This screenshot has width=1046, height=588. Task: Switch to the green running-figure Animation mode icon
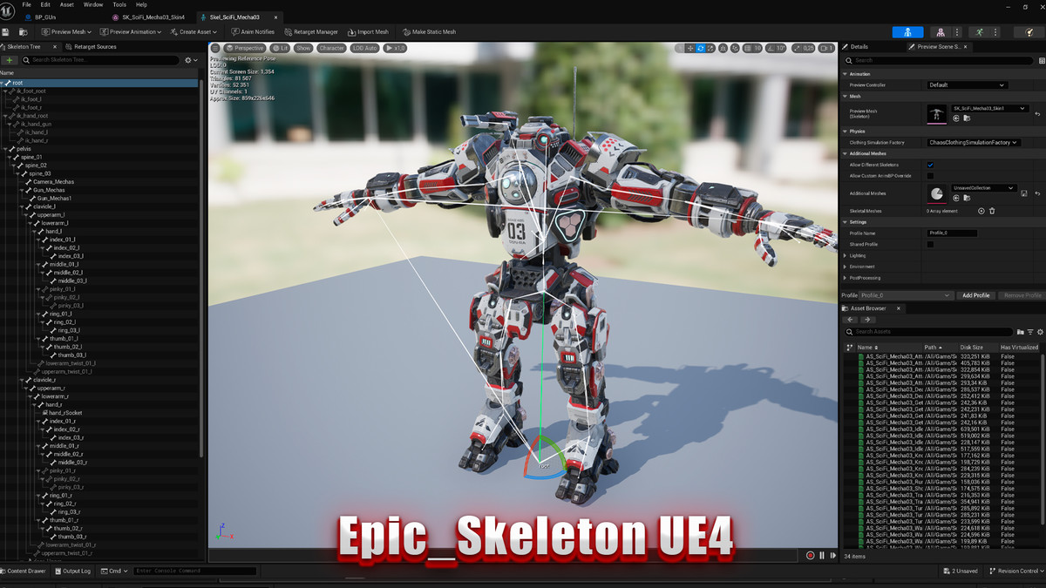tap(980, 32)
